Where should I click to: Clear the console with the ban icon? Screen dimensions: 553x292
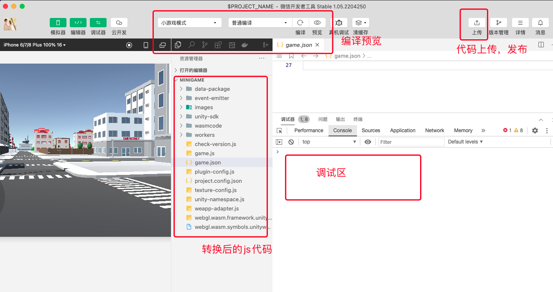point(291,142)
